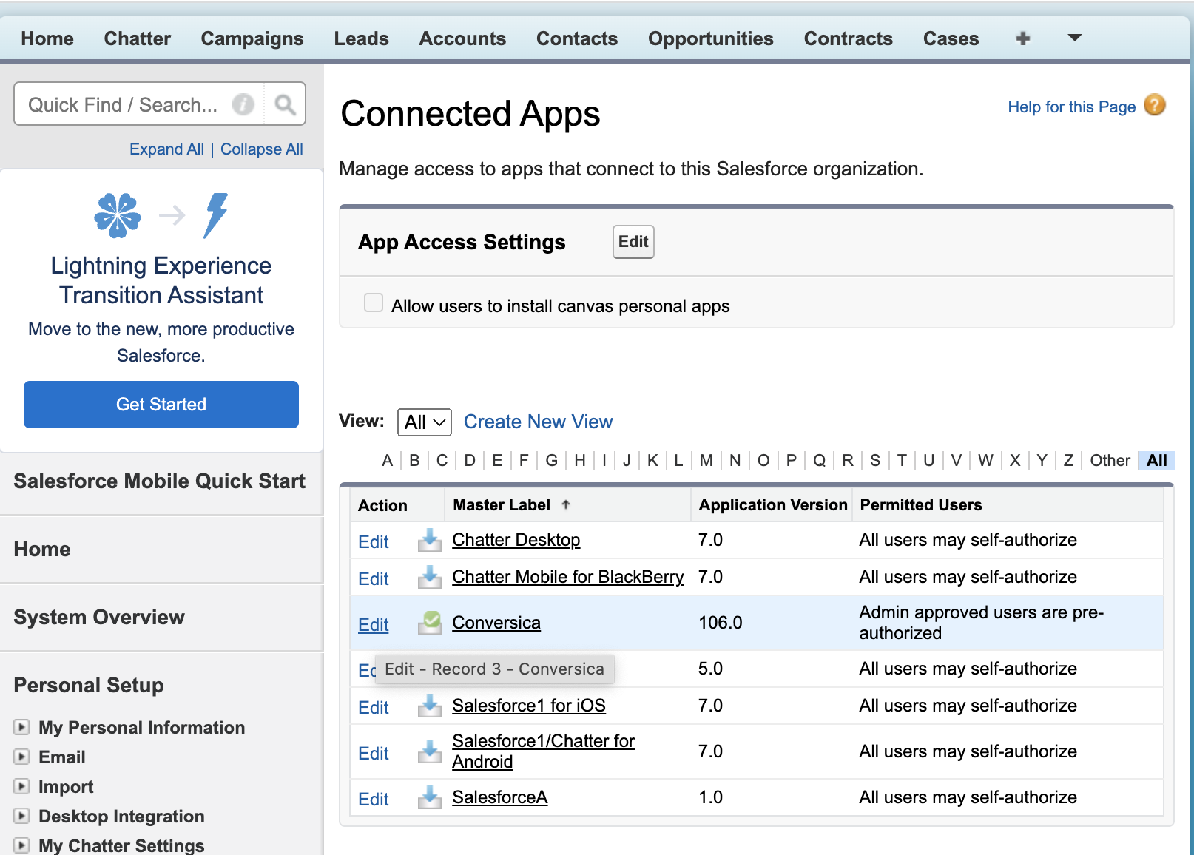
Task: Click the Conversica installed app icon
Action: pyautogui.click(x=429, y=623)
